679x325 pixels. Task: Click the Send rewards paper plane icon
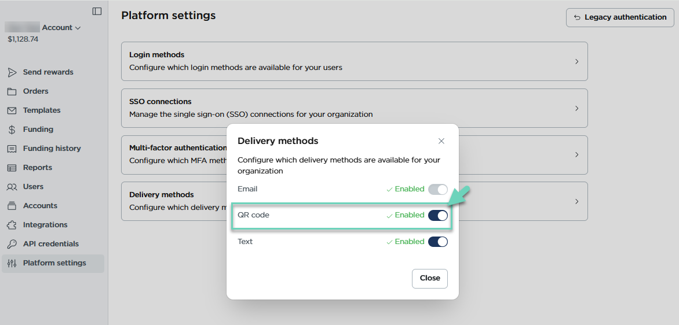(12, 72)
